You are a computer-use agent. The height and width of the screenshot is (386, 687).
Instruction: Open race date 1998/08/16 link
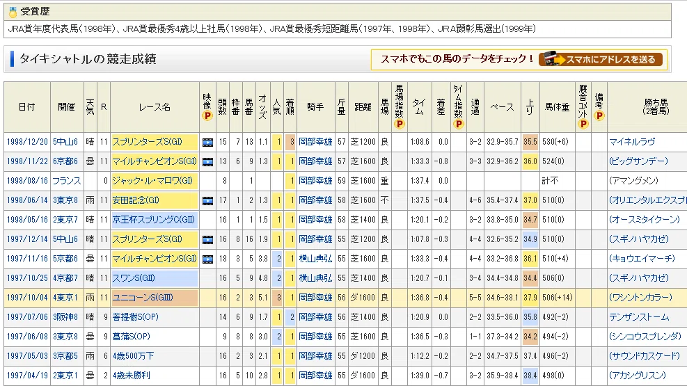[x=27, y=181]
